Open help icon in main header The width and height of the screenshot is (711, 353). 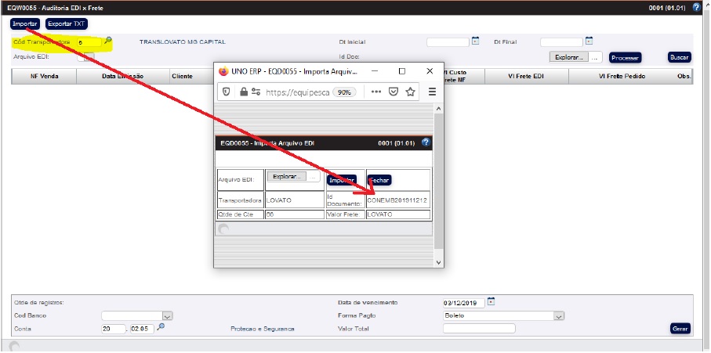click(697, 6)
